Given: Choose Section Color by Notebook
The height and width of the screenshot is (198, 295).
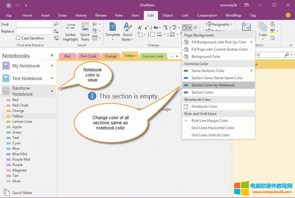Looking at the screenshot, I should [213, 85].
